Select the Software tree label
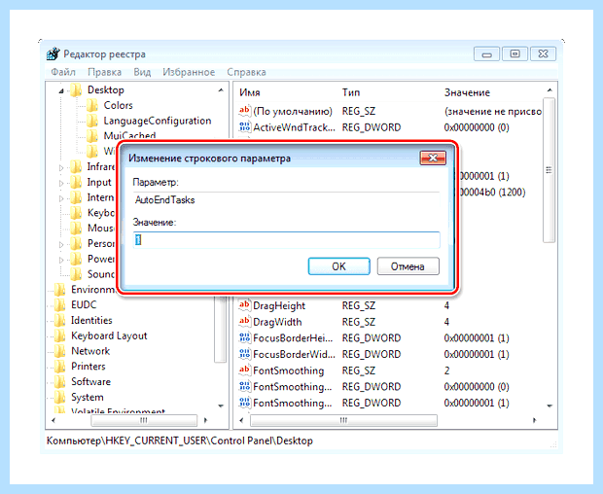 (90, 382)
